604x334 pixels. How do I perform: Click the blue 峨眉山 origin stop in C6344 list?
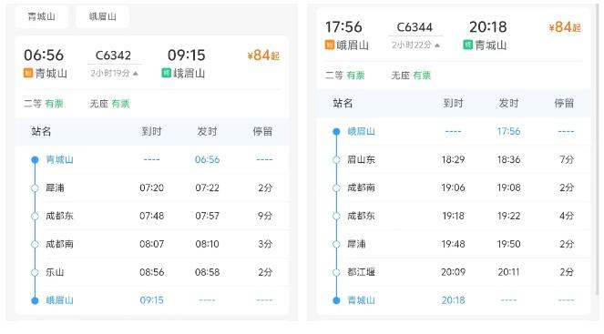pos(361,131)
